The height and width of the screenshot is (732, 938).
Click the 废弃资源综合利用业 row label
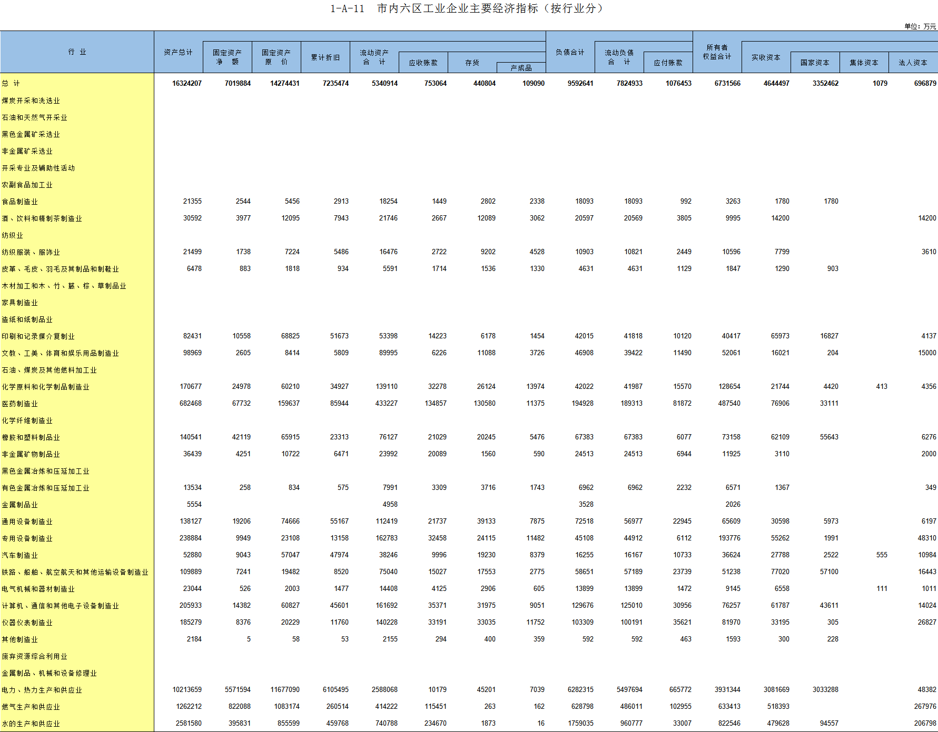pyautogui.click(x=34, y=656)
